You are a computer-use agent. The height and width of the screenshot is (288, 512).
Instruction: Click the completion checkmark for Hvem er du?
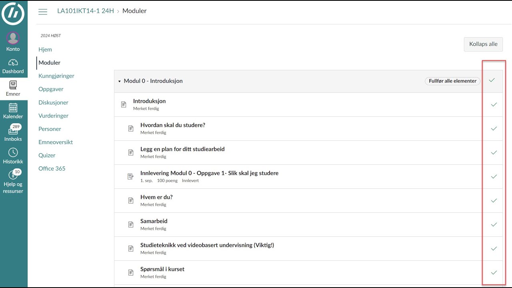click(494, 200)
